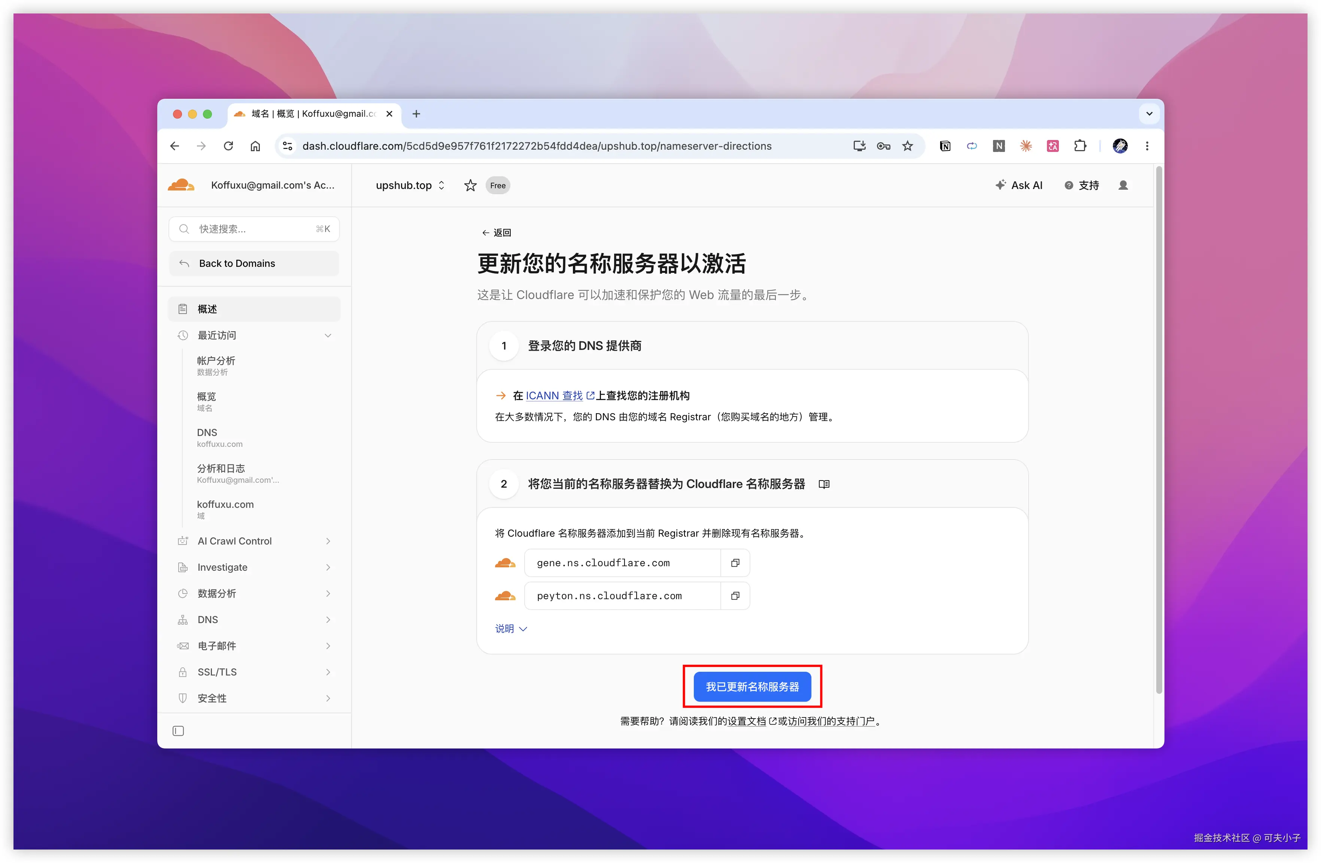
Task: Click Back to Domains
Action: click(254, 263)
